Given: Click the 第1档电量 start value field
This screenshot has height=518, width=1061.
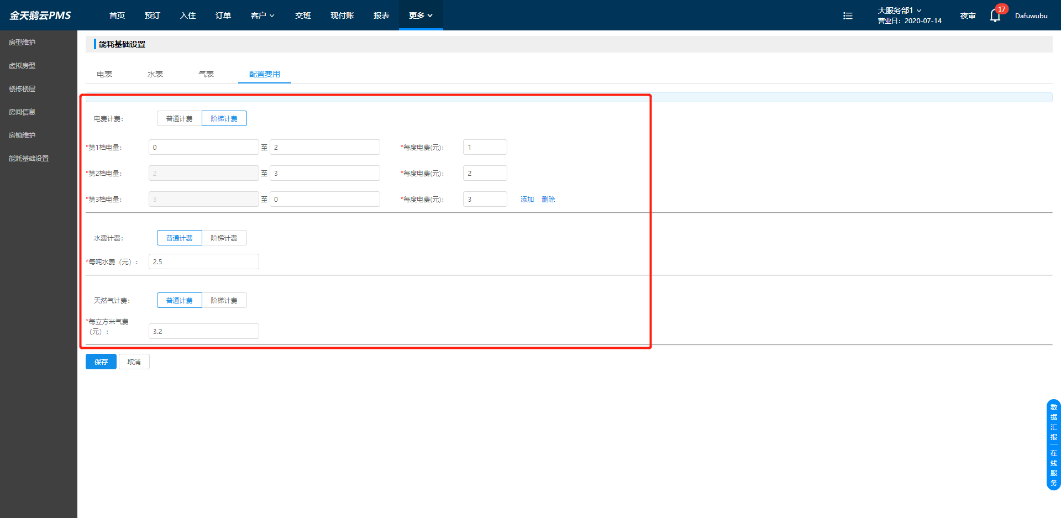Looking at the screenshot, I should coord(204,147).
